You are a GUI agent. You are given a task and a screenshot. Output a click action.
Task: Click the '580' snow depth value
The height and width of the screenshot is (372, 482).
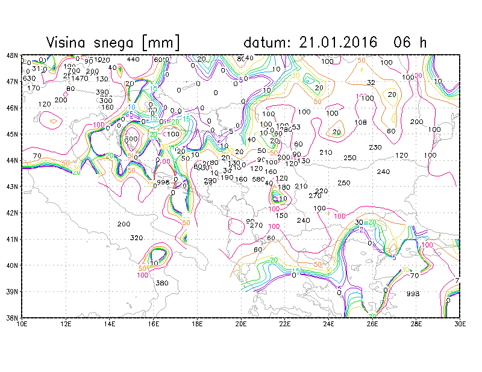click(258, 179)
